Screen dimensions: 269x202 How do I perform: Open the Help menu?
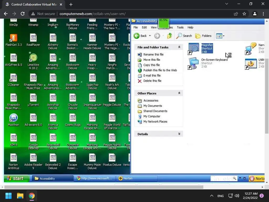click(190, 27)
